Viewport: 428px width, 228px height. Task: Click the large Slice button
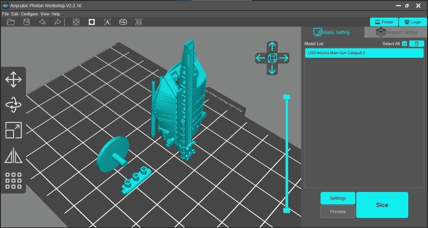coord(382,205)
